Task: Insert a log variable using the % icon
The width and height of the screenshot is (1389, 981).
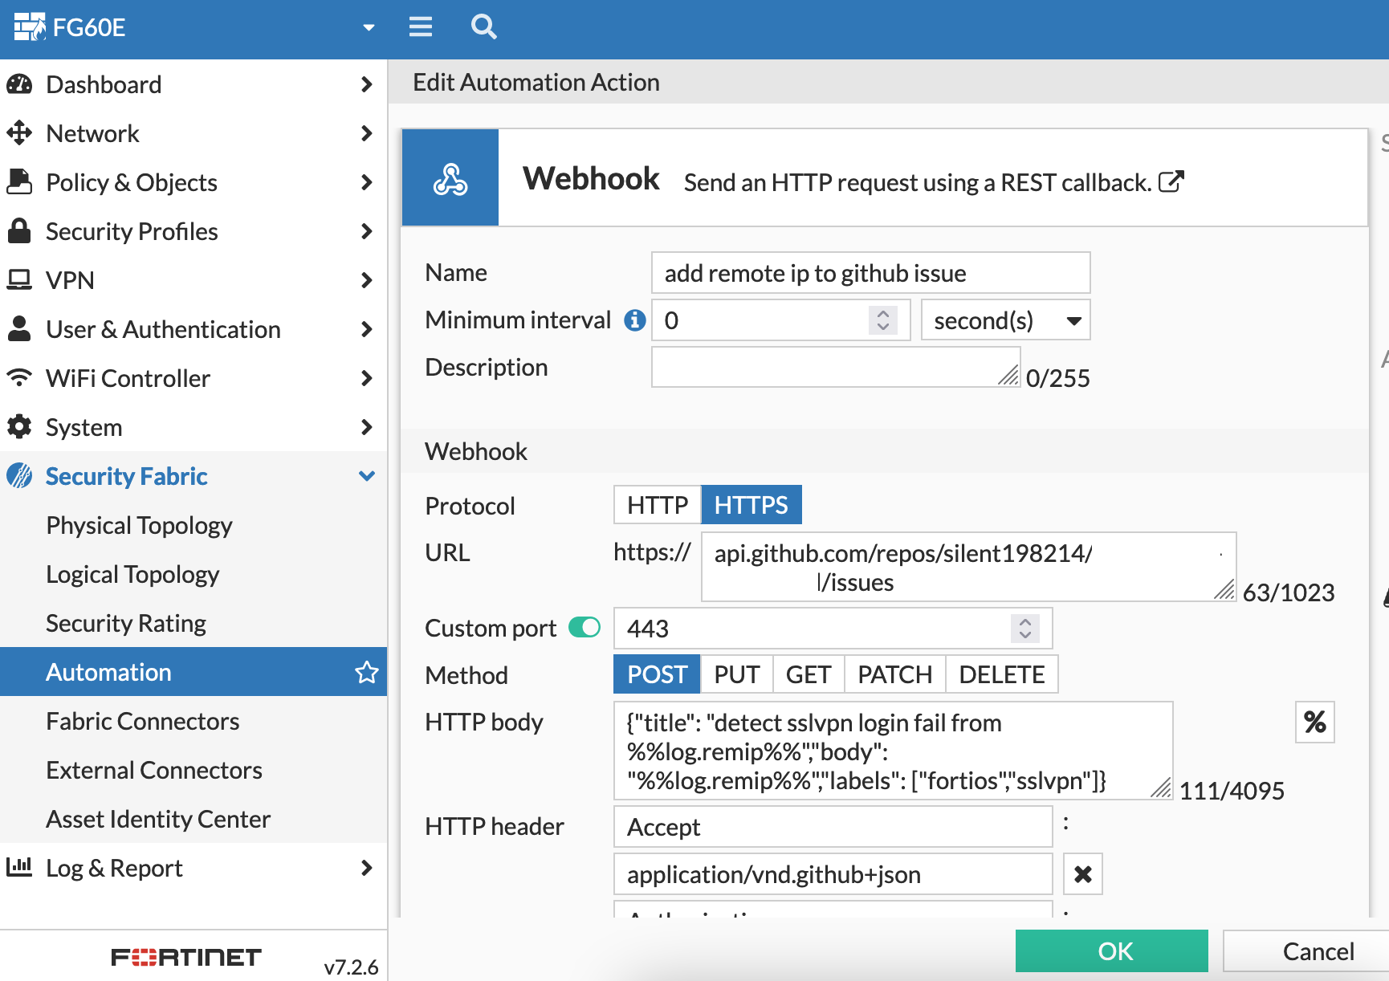Action: point(1314,722)
